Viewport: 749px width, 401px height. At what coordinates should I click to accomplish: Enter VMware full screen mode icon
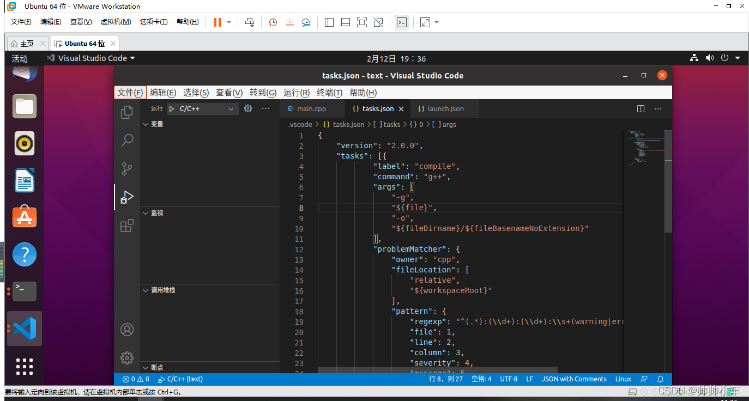tap(362, 22)
